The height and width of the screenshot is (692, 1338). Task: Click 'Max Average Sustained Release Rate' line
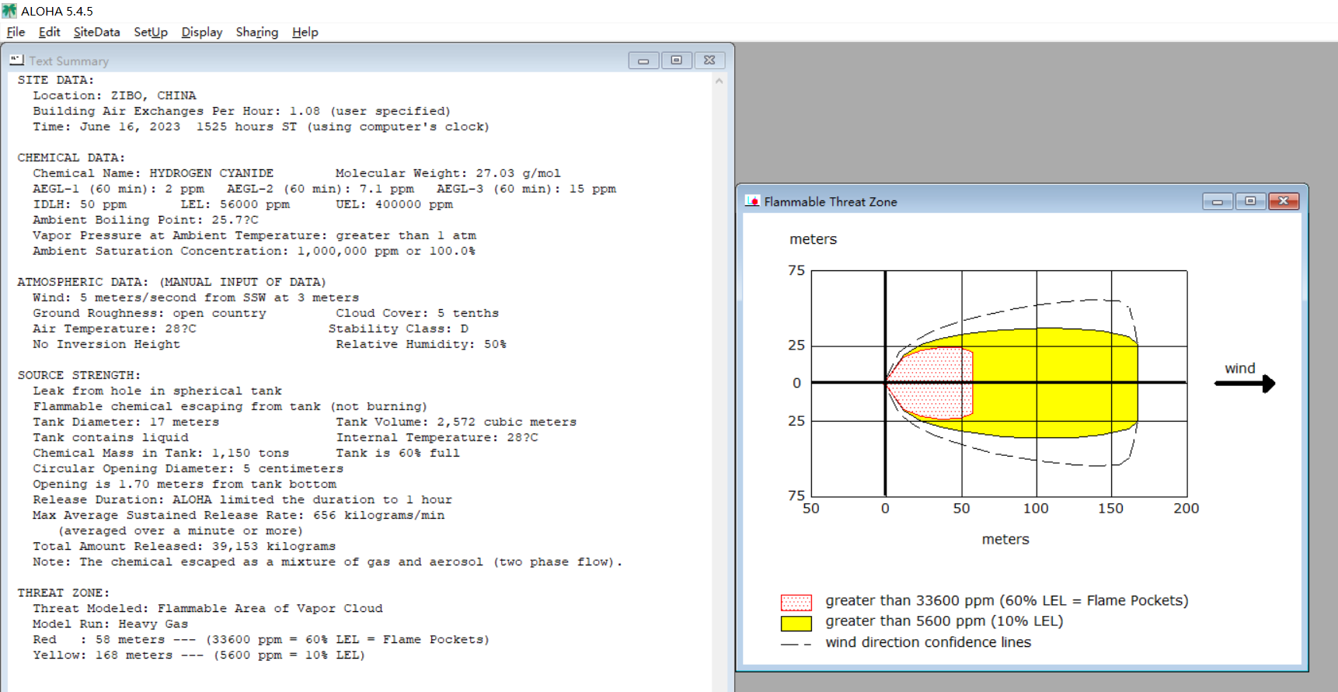[x=239, y=515]
